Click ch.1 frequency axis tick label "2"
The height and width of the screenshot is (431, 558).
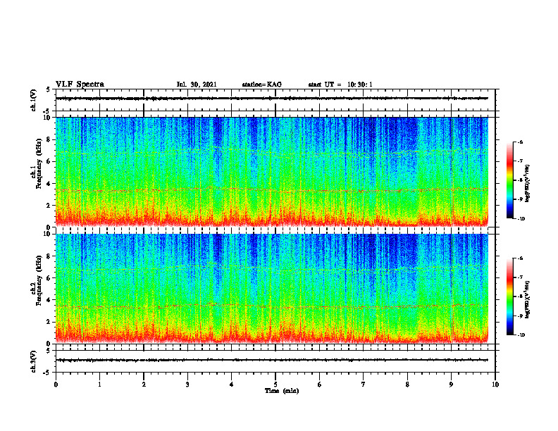tap(49, 206)
